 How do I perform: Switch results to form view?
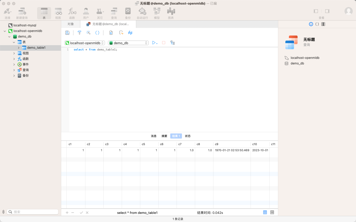point(272,212)
